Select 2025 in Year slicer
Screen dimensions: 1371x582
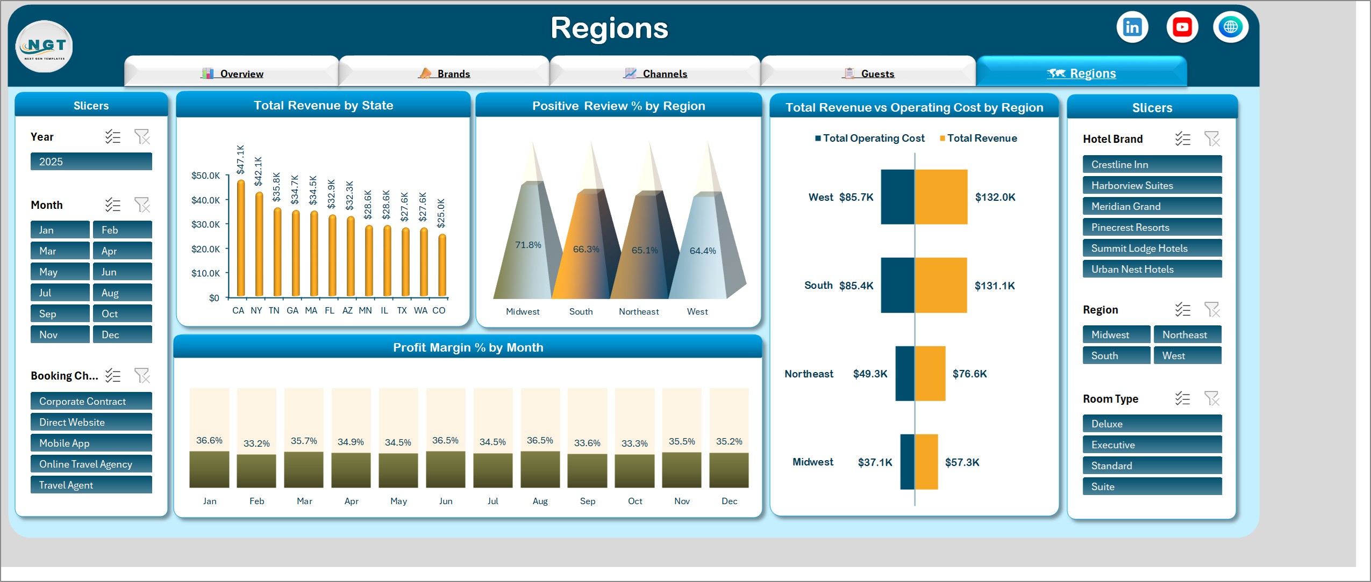pos(91,162)
